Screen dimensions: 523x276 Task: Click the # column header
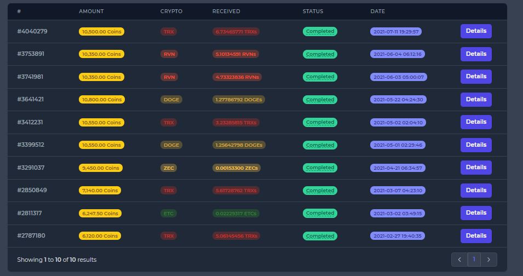[19, 12]
